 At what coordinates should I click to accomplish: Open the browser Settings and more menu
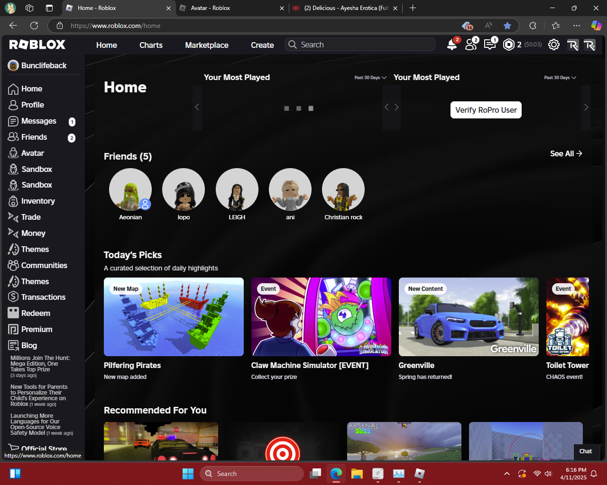point(576,26)
